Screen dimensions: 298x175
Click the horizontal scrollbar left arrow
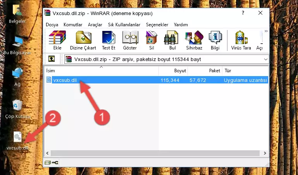pyautogui.click(x=48, y=153)
